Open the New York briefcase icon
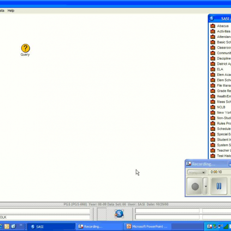The height and width of the screenshot is (231, 231). coord(213,113)
